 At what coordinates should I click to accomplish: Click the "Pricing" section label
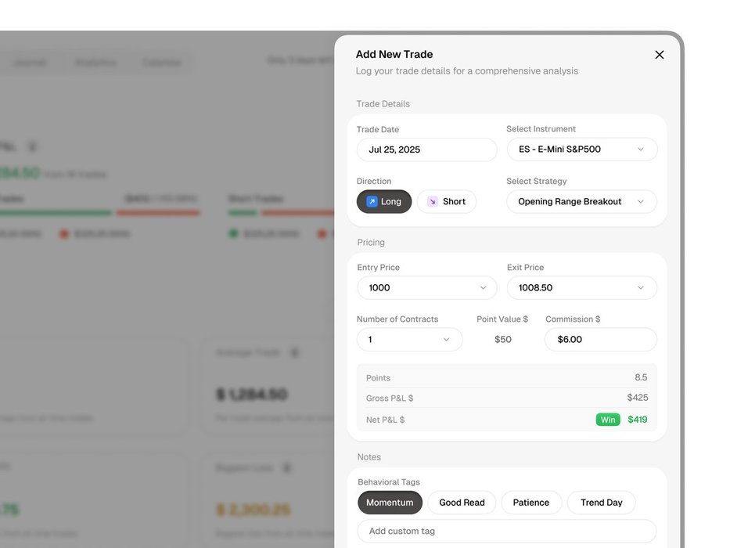click(371, 243)
